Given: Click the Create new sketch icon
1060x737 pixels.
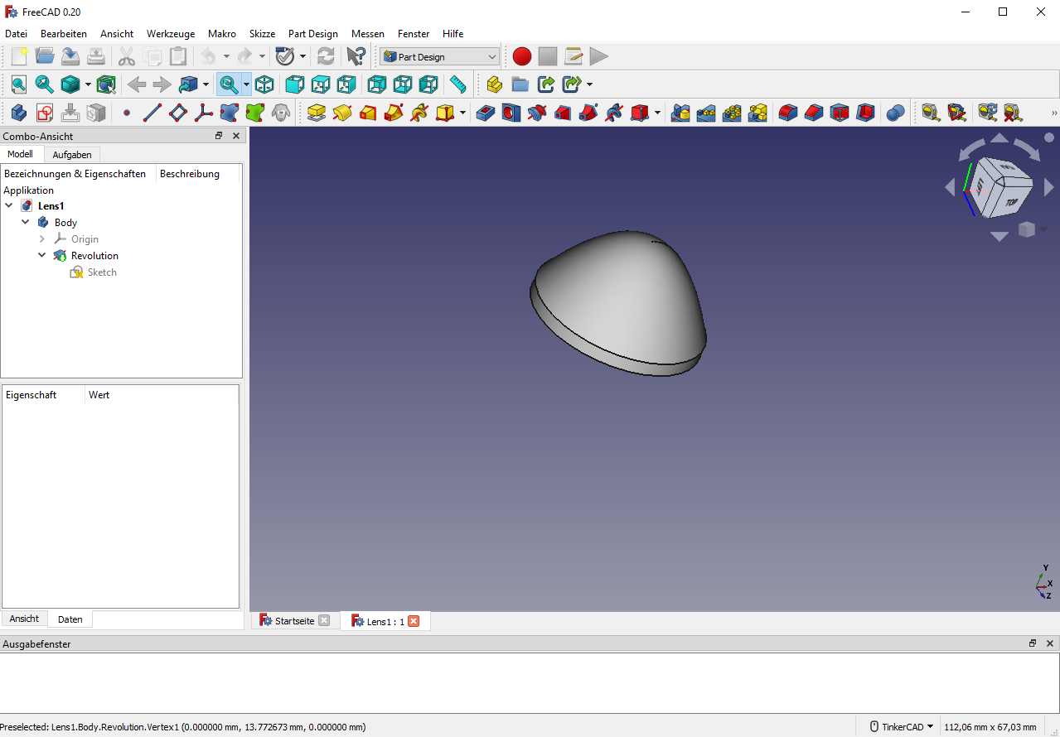Looking at the screenshot, I should tap(45, 113).
